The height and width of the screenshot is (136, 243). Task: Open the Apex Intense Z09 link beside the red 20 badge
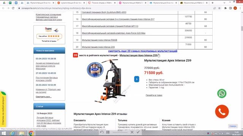coord(138,55)
